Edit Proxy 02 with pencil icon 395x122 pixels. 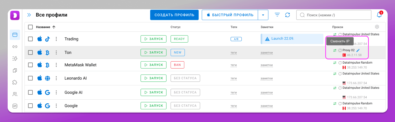(x=358, y=50)
